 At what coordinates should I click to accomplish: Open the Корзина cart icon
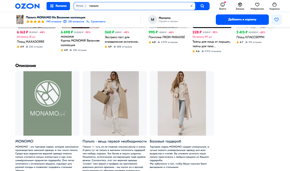(274, 6)
